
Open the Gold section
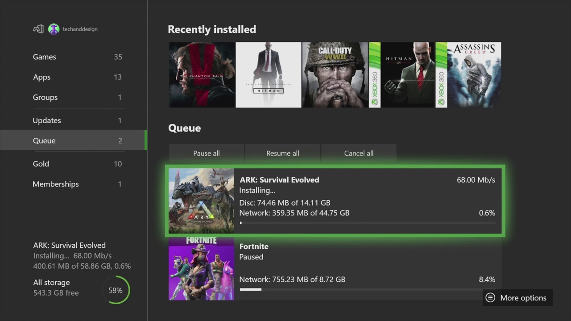(74, 164)
